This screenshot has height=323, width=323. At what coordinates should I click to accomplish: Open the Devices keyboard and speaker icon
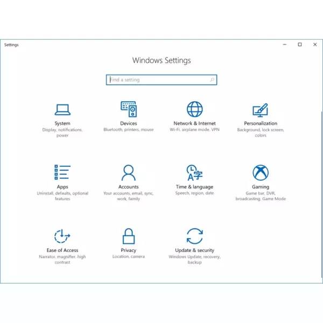click(129, 109)
